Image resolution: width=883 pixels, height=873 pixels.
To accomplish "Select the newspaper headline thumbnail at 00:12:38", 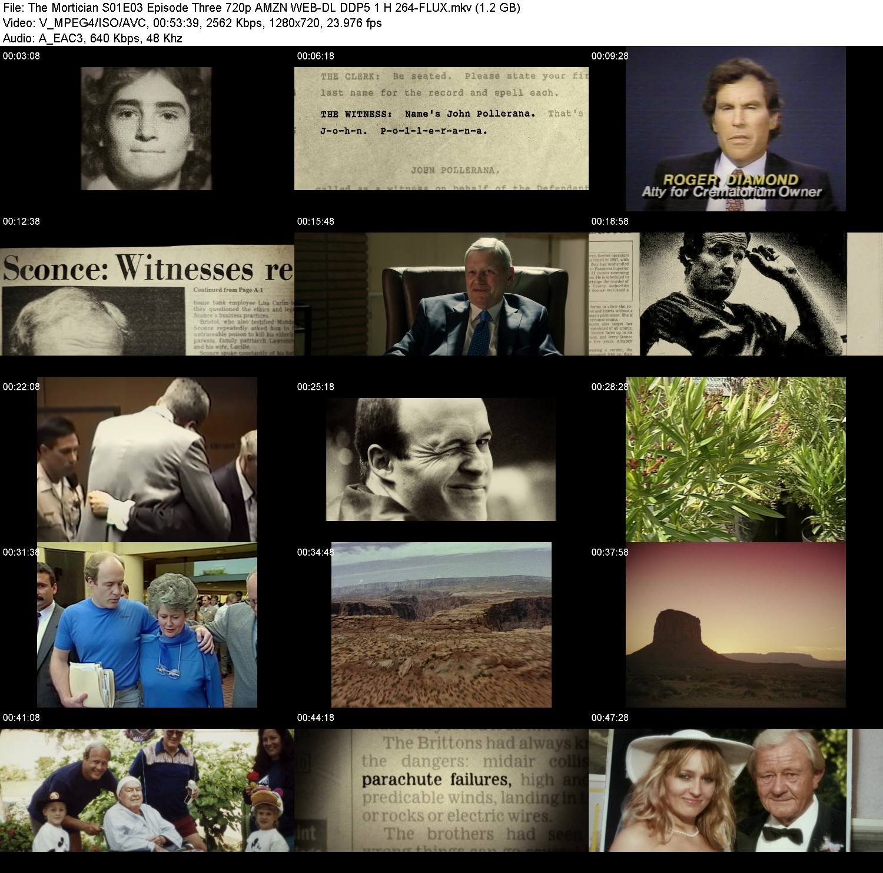I will (x=147, y=294).
